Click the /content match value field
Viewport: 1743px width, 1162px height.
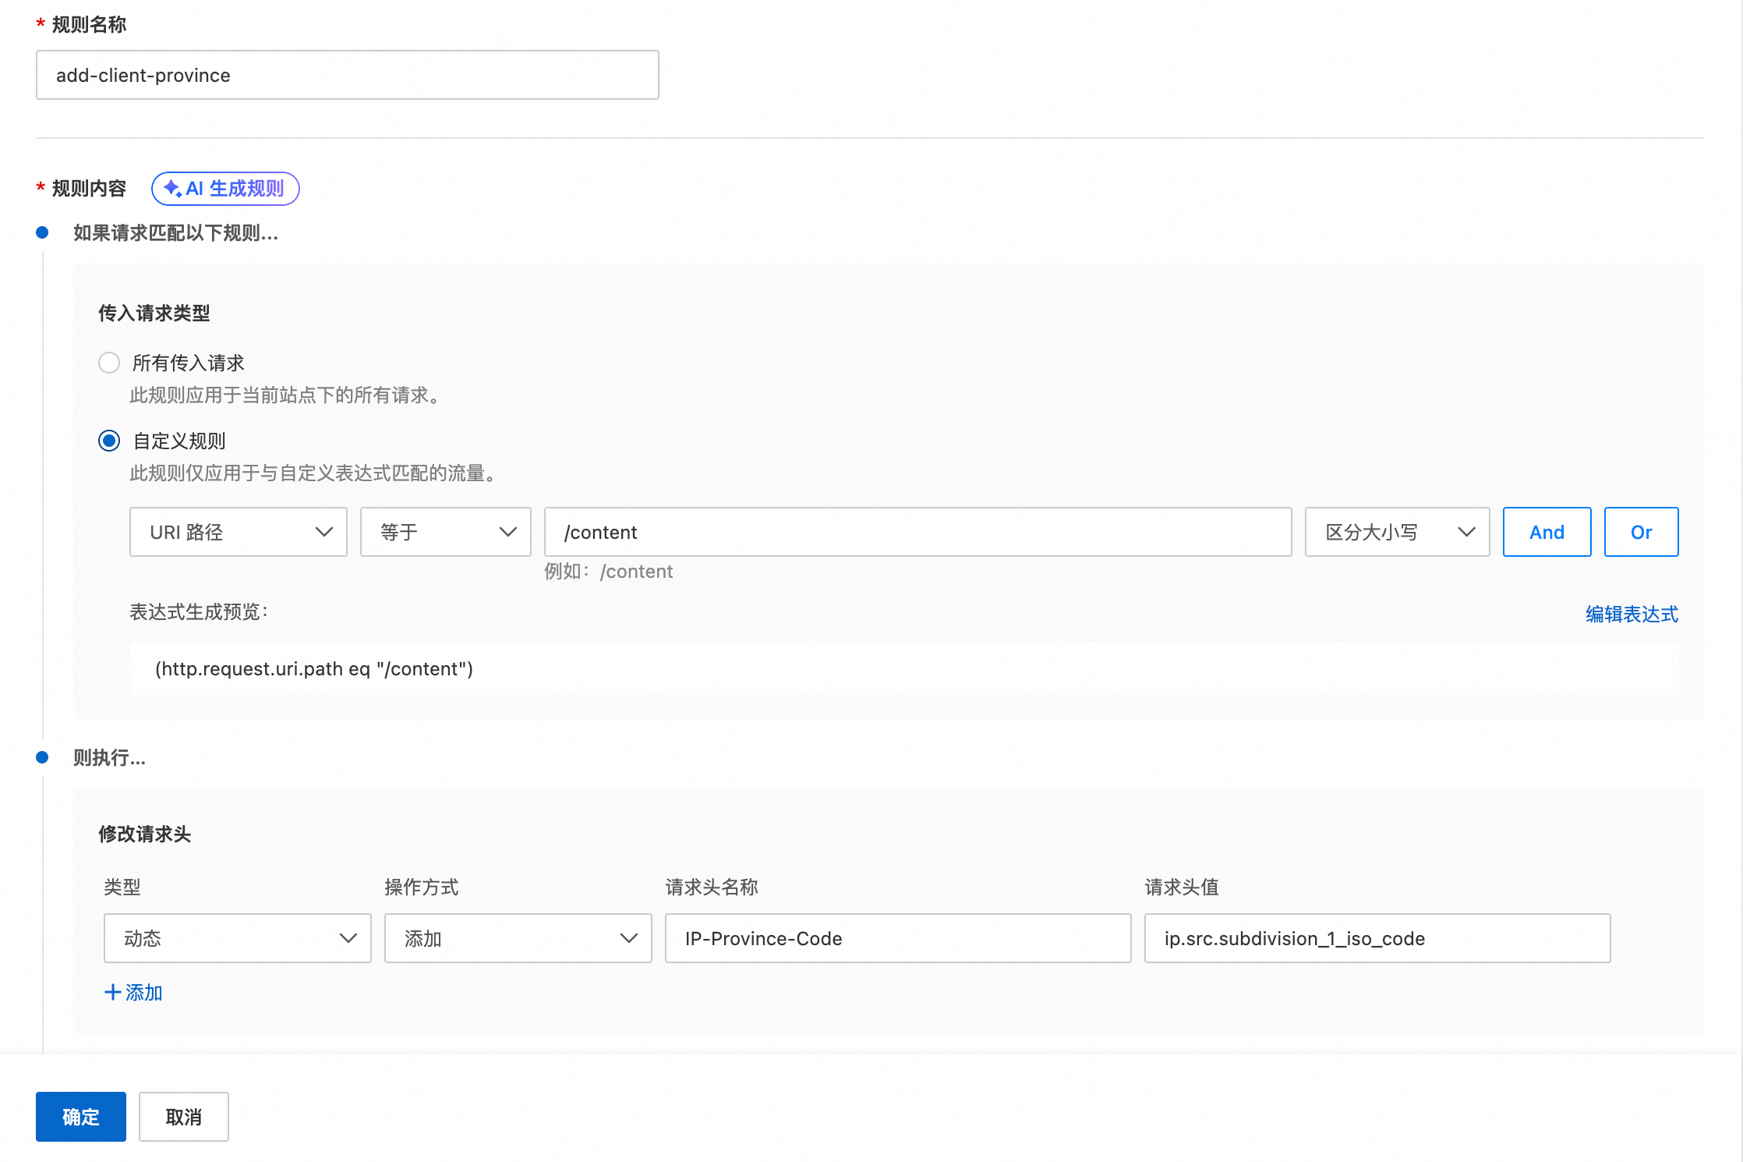point(917,532)
